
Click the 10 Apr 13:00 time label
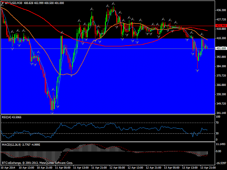[27, 167]
